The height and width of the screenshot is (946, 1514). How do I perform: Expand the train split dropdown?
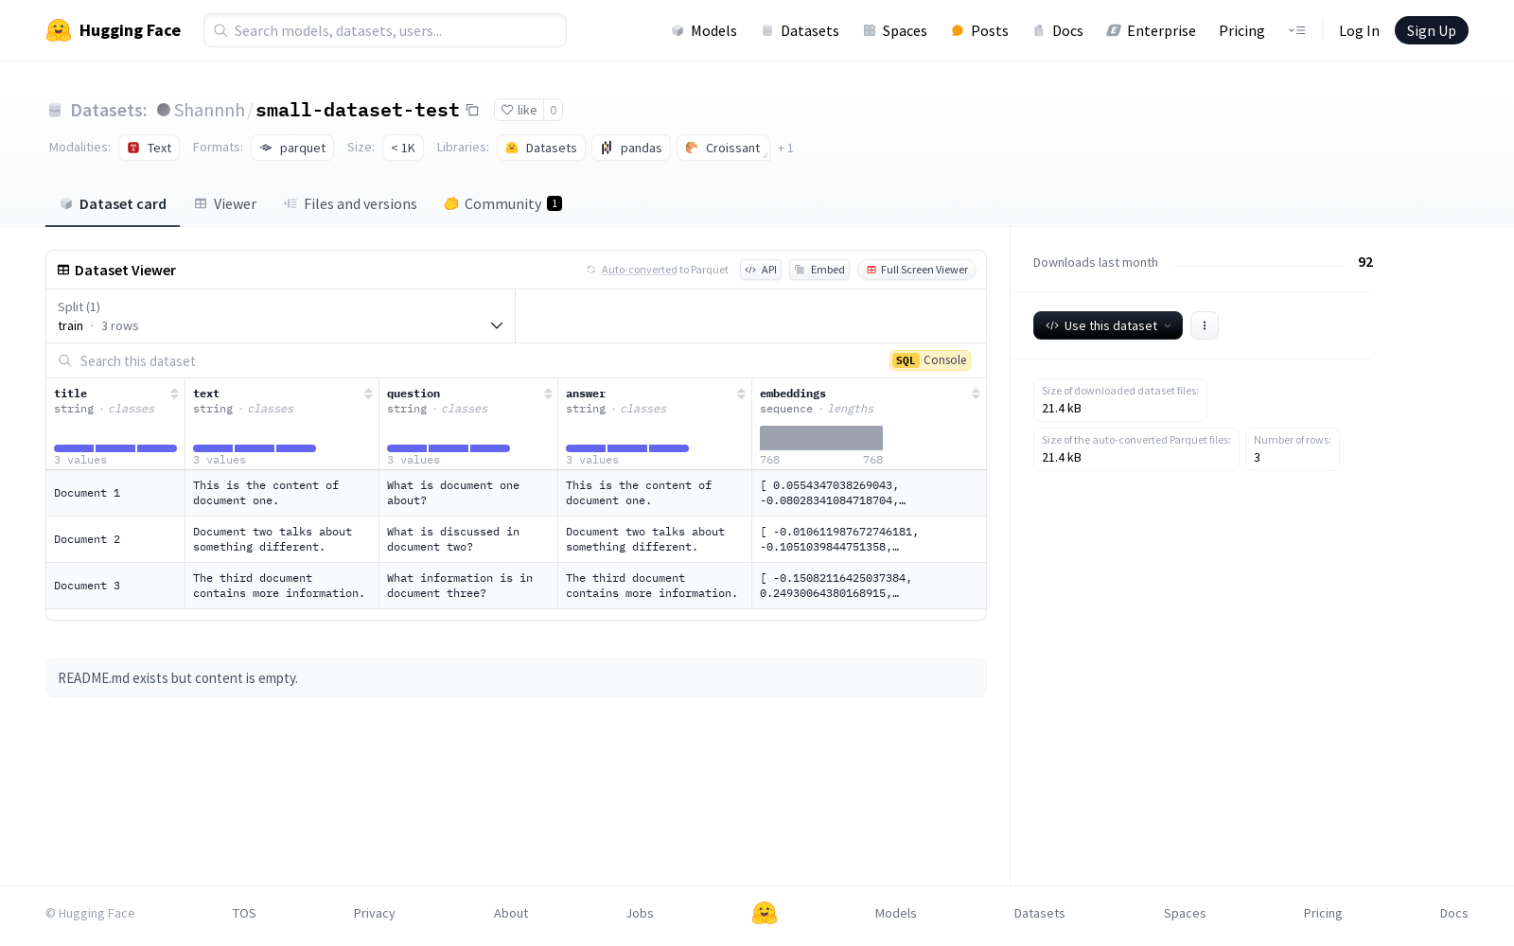280,316
